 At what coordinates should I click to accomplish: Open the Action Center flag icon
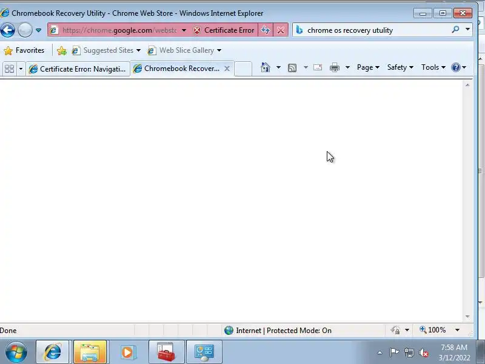[394, 352]
